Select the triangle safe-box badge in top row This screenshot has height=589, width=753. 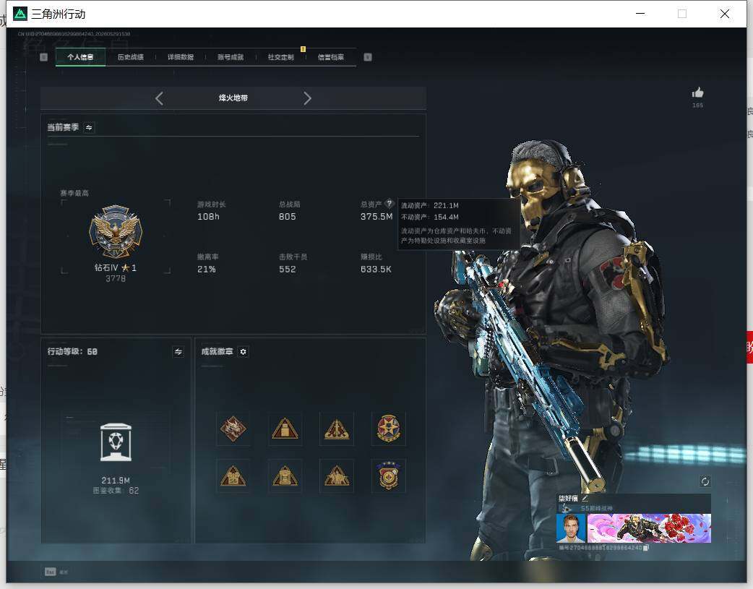coord(285,429)
